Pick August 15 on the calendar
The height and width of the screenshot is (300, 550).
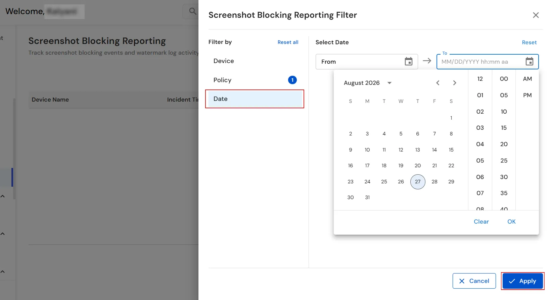[451, 150]
